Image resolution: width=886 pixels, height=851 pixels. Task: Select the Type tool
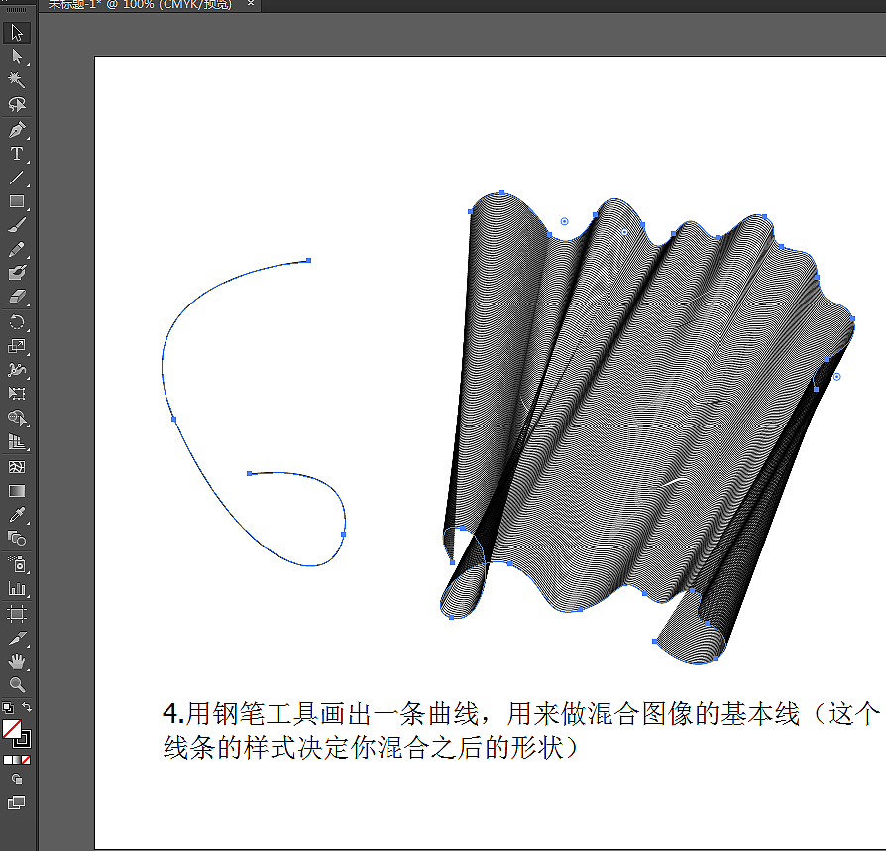coord(17,154)
